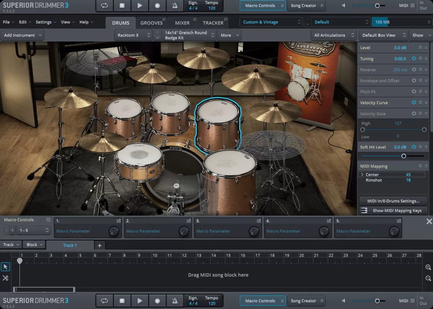Viewport: 433px width, 309px height.
Task: Switch to the MIXER tab
Action: coord(182,23)
